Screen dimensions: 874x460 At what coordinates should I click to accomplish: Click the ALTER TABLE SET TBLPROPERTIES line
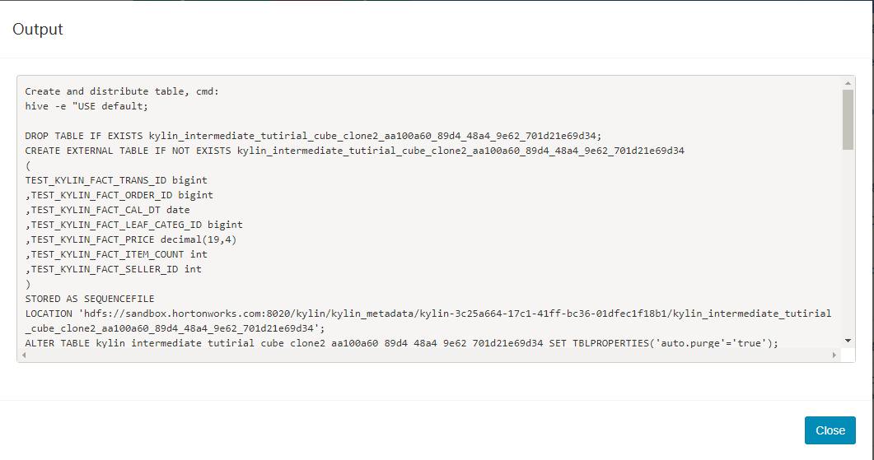(401, 343)
